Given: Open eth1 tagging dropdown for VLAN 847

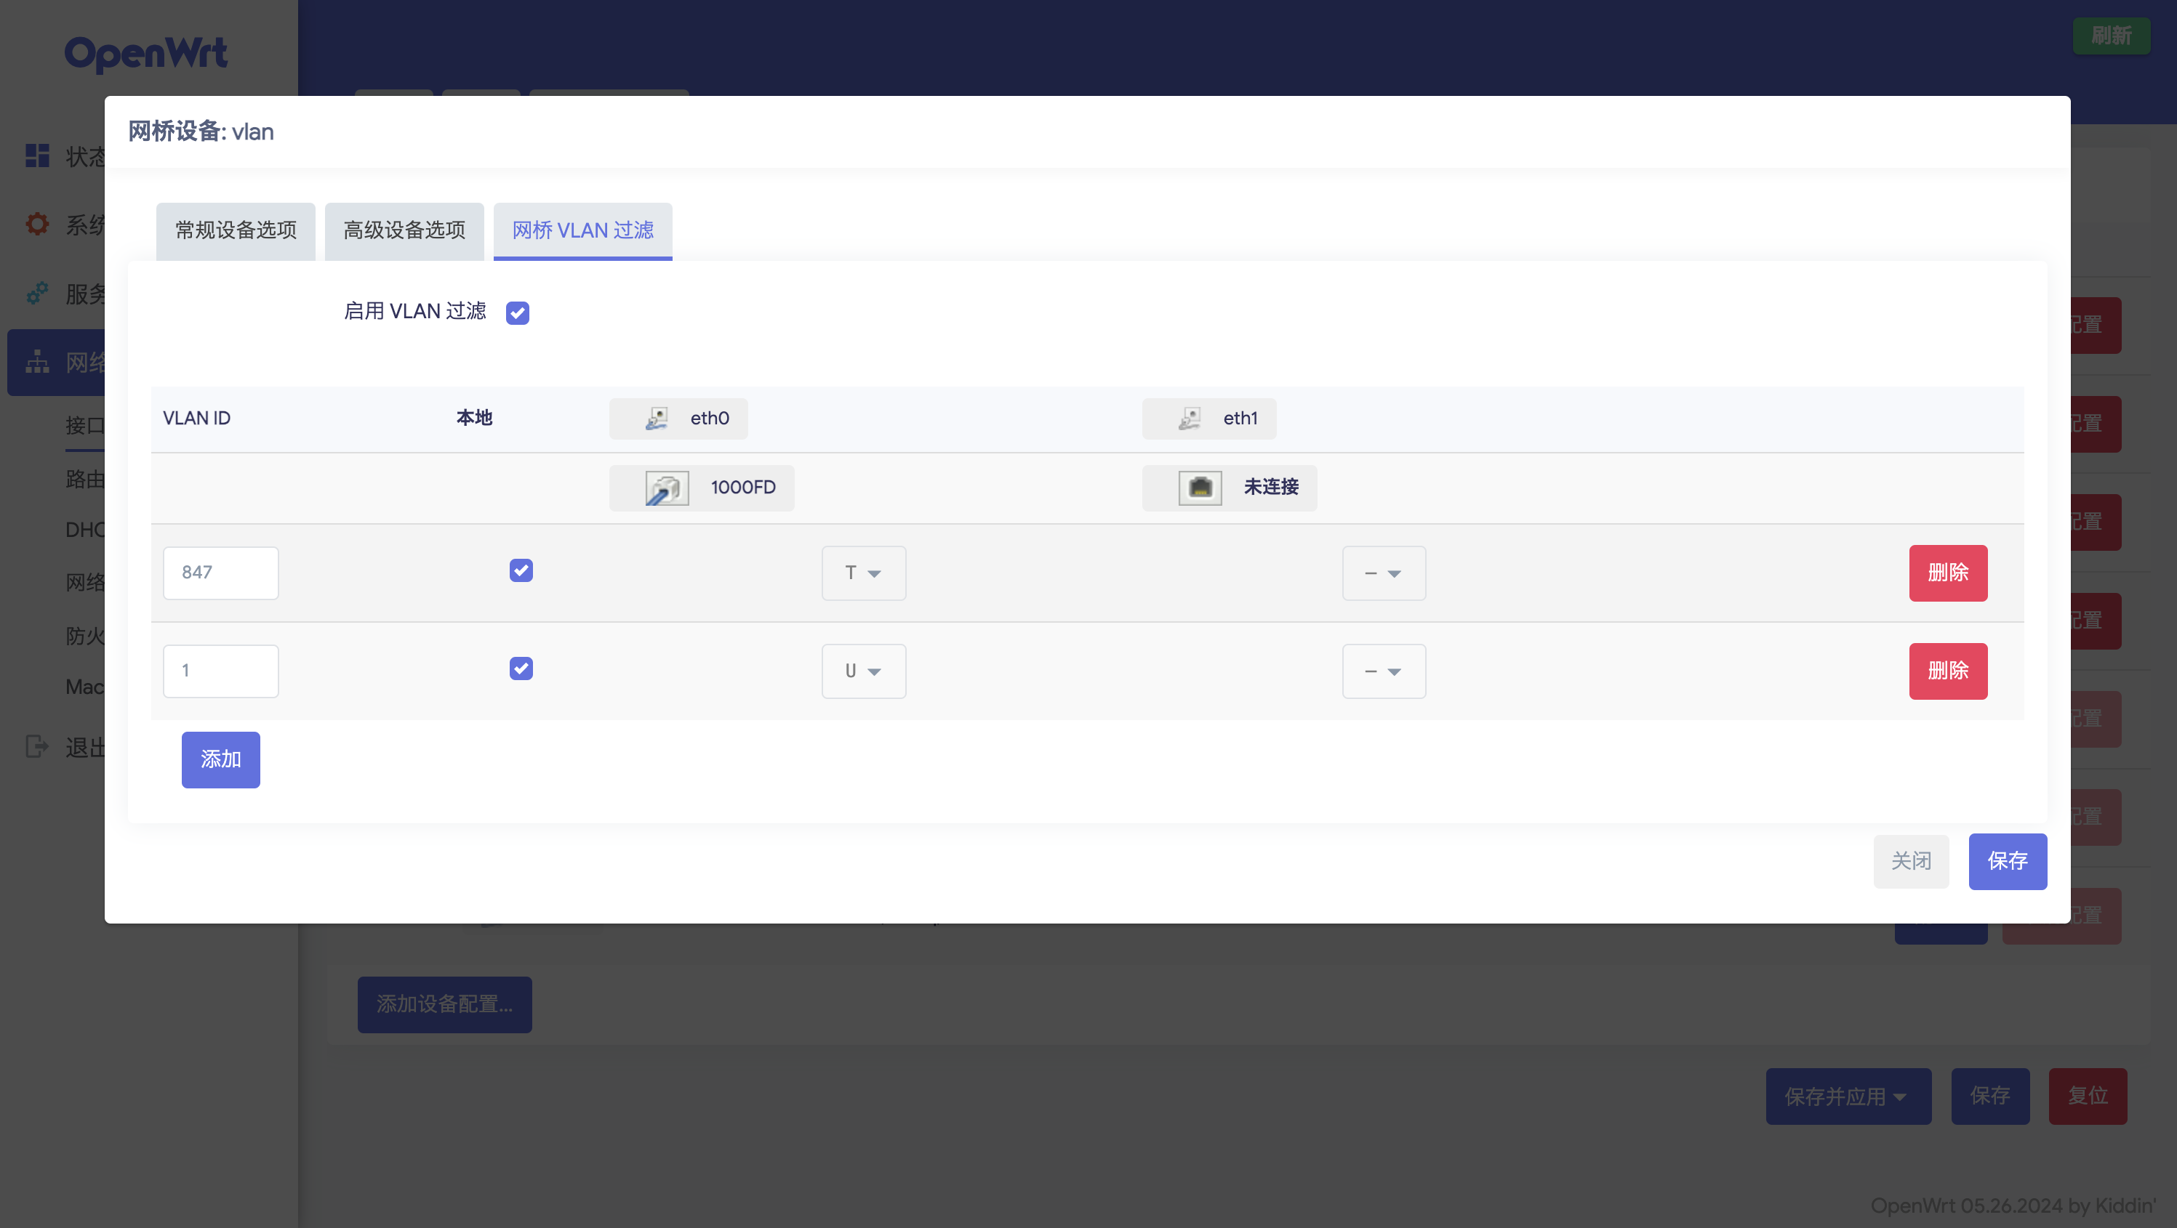Looking at the screenshot, I should coord(1384,573).
